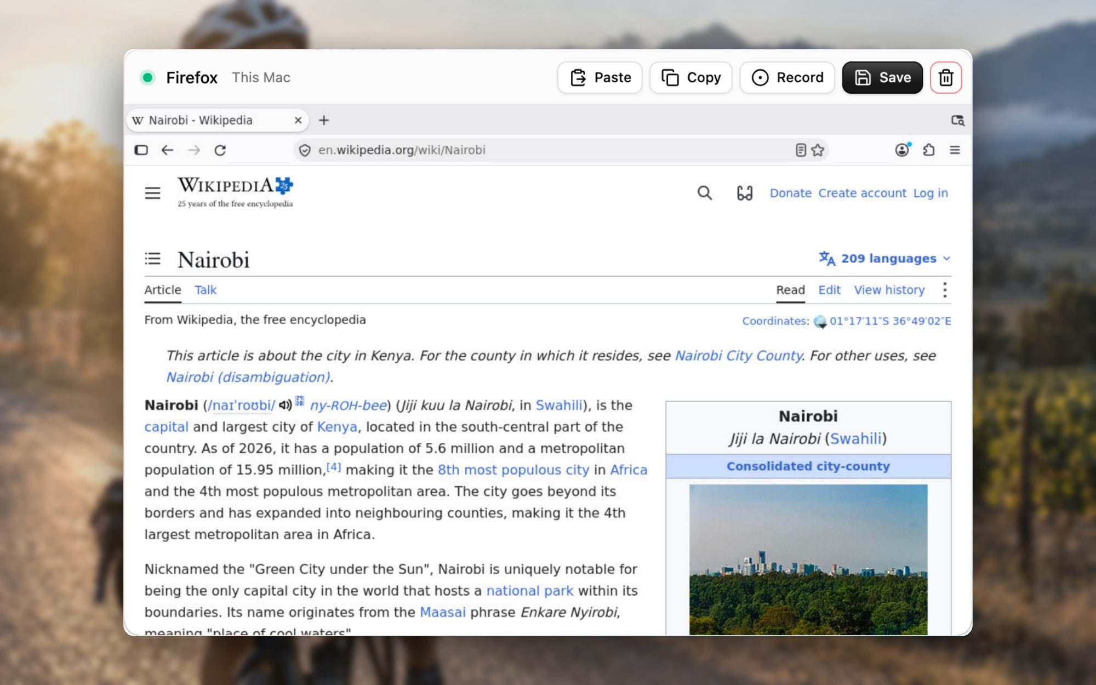Open Nairobi City County link
Image resolution: width=1096 pixels, height=685 pixels.
click(x=738, y=356)
